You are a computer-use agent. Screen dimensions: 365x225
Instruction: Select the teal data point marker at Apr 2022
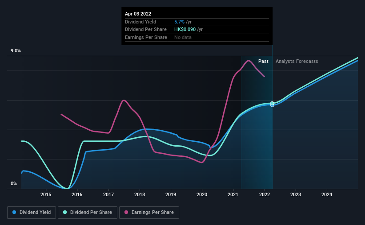[x=272, y=103]
